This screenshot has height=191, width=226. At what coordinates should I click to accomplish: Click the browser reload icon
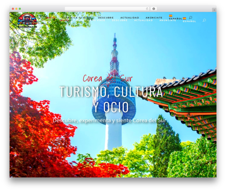pyautogui.click(x=147, y=9)
